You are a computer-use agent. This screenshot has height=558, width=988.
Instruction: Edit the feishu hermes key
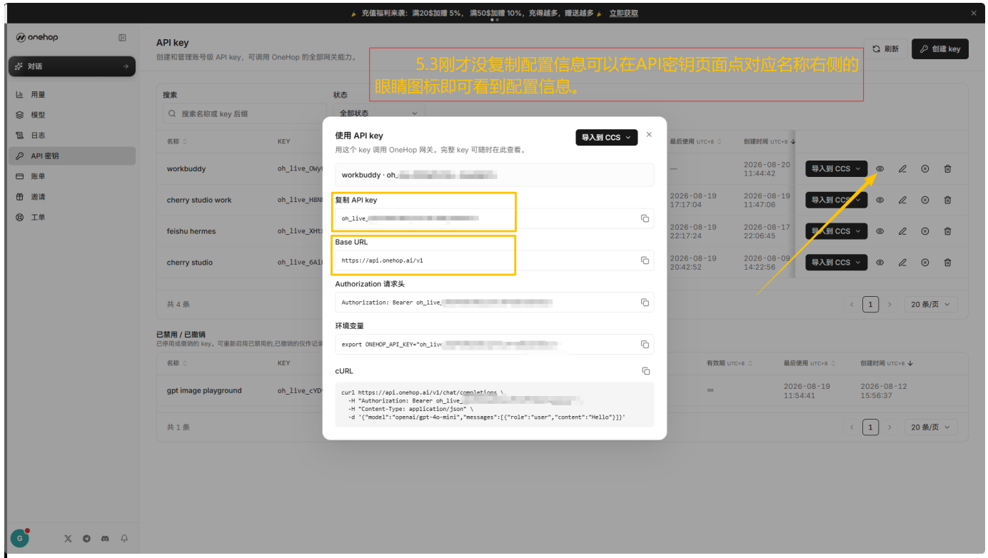click(x=902, y=231)
